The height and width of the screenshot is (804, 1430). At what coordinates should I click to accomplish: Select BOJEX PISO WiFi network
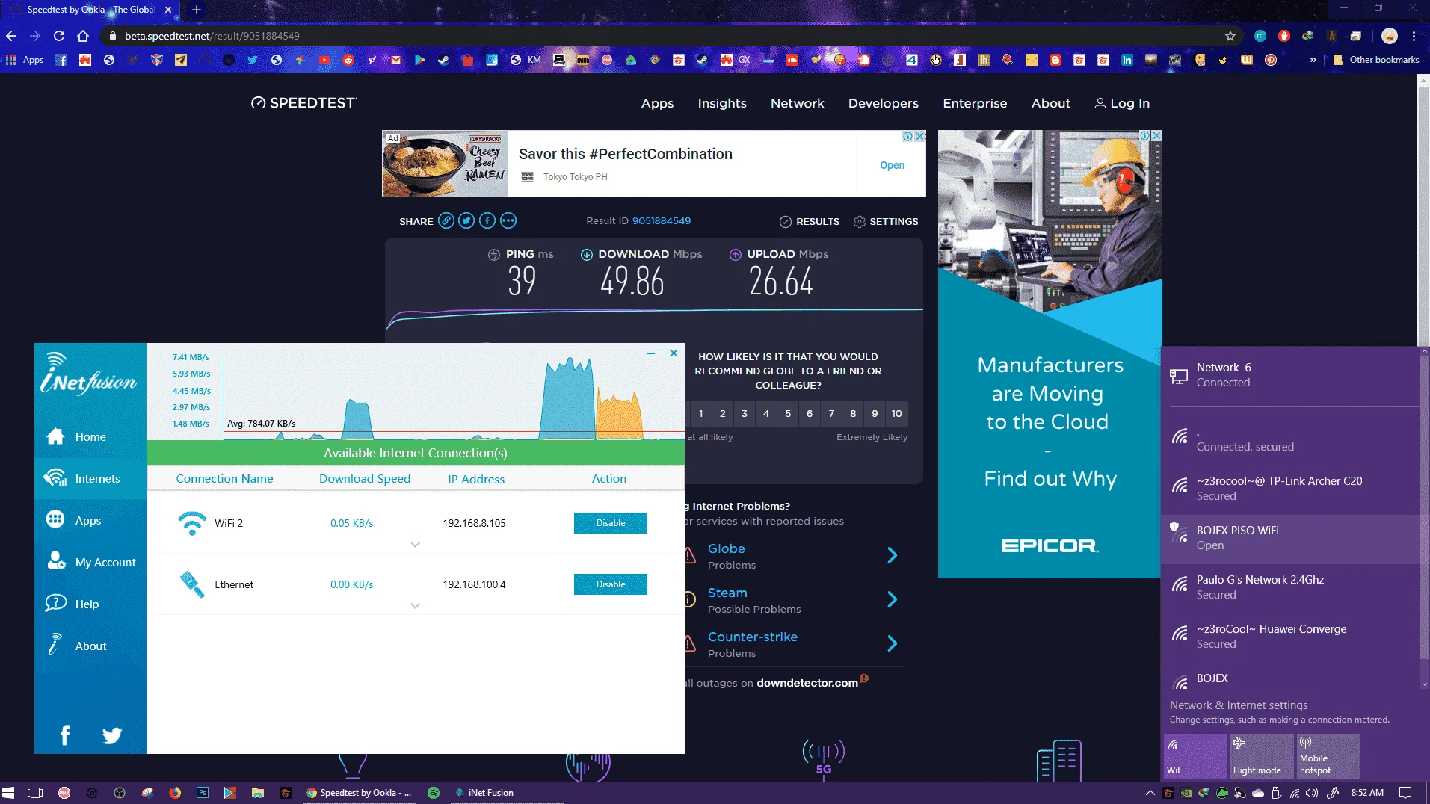[1289, 538]
